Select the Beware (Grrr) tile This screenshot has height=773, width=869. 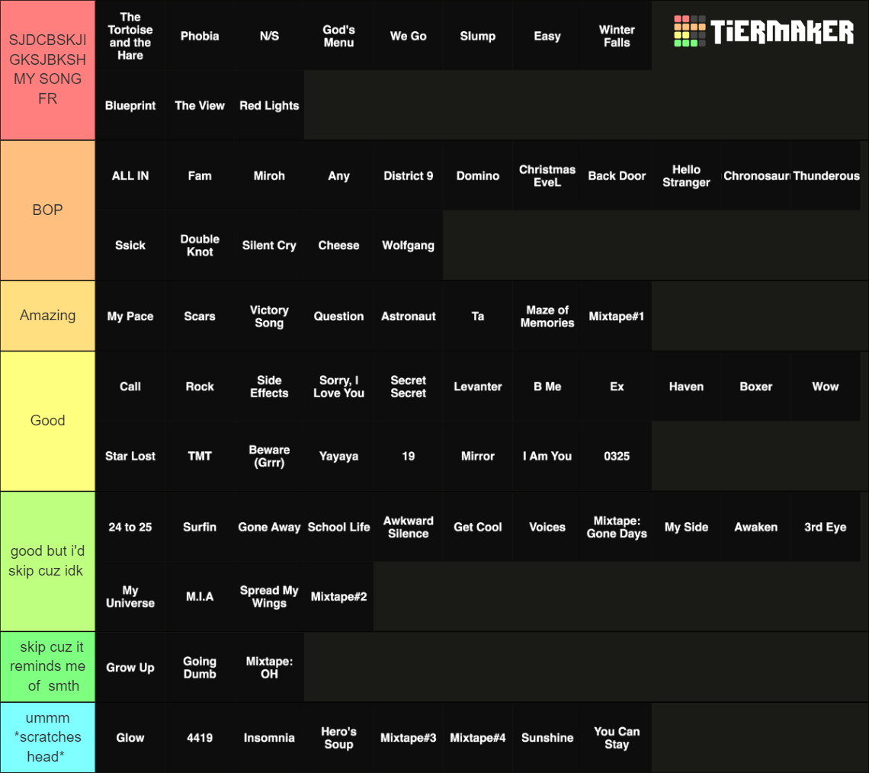pyautogui.click(x=269, y=456)
